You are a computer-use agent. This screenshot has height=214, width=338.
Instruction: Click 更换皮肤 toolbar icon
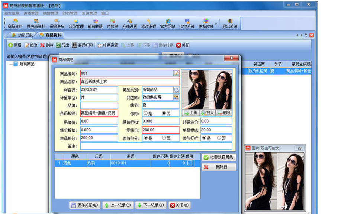coord(206,24)
